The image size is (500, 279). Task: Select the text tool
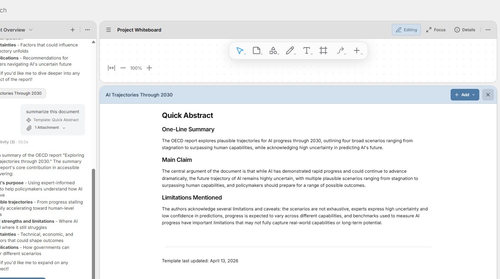click(x=306, y=51)
